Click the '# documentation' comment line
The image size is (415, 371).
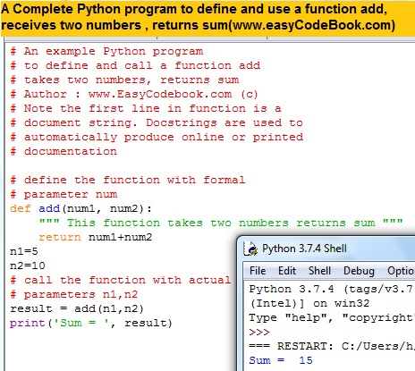64,151
